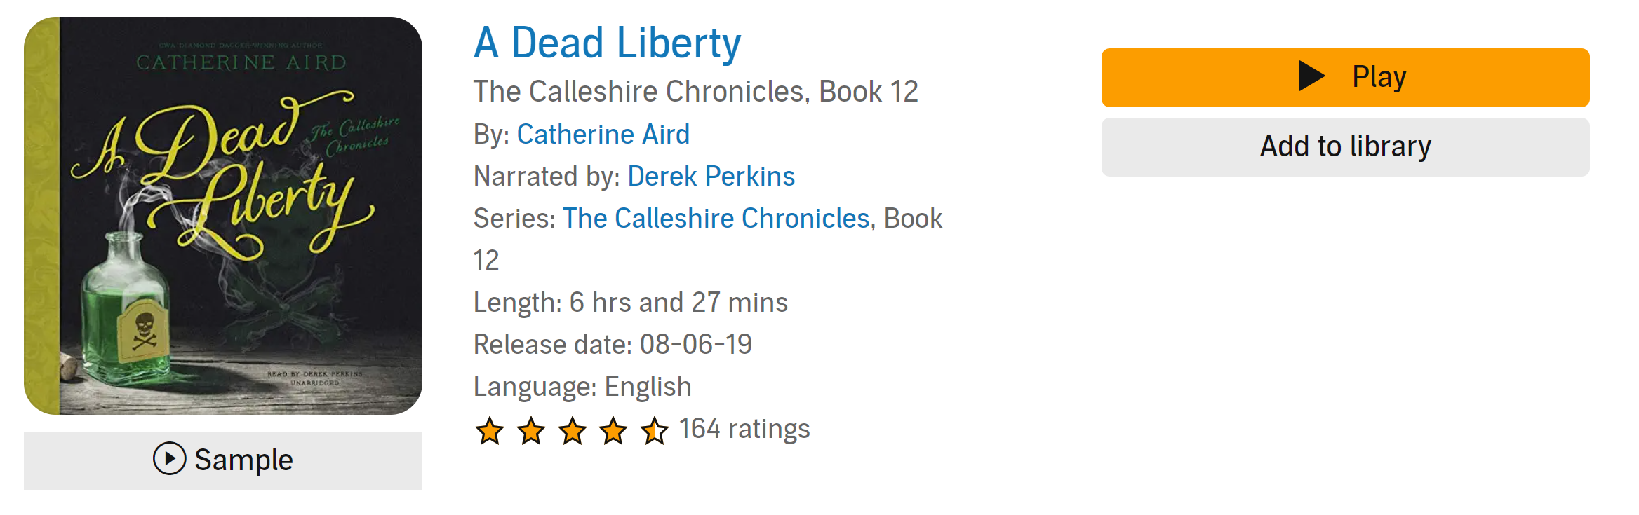Add the audiobook to library
Screen dimensions: 1639x515
pos(1345,147)
